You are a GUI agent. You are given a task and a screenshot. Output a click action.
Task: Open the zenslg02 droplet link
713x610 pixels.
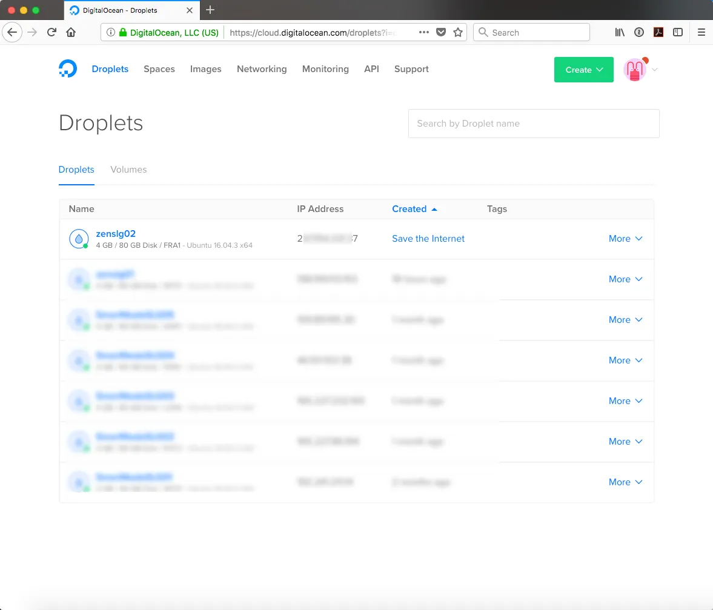(116, 234)
